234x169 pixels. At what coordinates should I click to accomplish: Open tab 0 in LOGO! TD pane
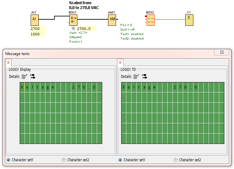[x=120, y=62]
